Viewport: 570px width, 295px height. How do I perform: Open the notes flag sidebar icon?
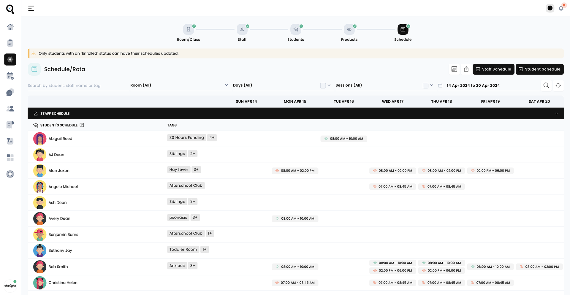[x=10, y=125]
